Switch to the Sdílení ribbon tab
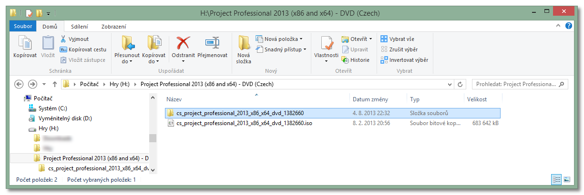 point(79,27)
